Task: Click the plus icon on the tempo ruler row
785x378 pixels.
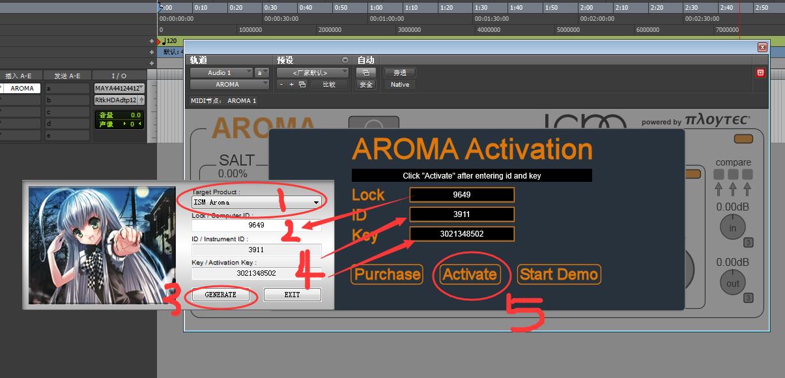Action: [152, 41]
